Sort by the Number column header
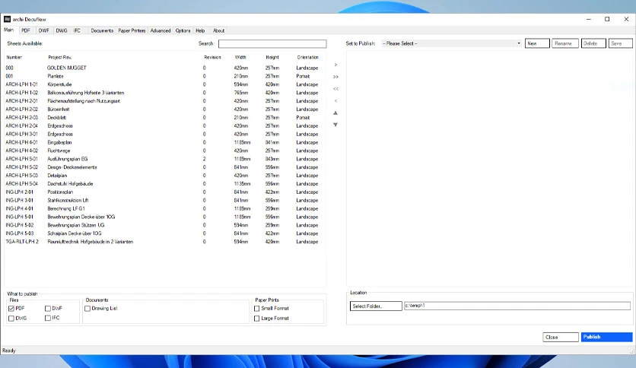 tap(14, 57)
